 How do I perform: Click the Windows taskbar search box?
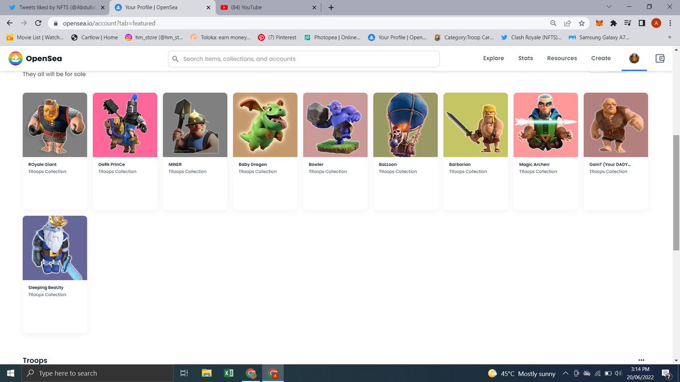point(96,374)
